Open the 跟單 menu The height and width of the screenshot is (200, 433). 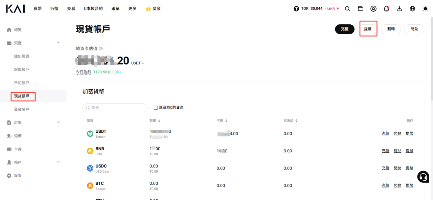115,9
